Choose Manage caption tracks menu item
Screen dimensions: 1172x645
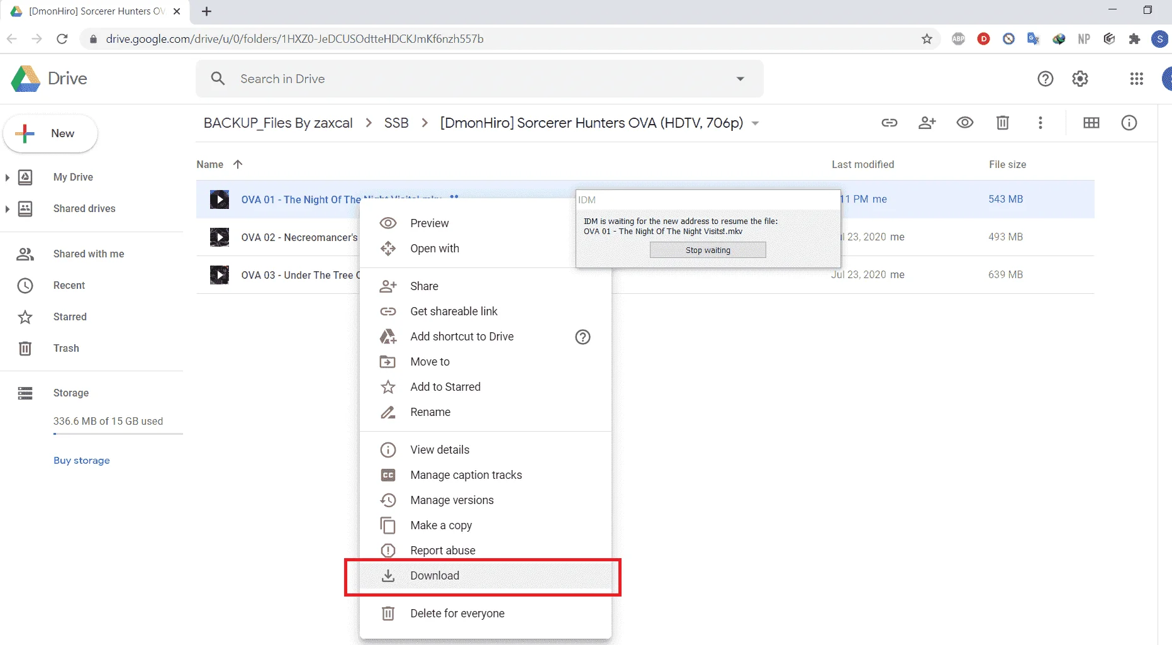(485, 475)
